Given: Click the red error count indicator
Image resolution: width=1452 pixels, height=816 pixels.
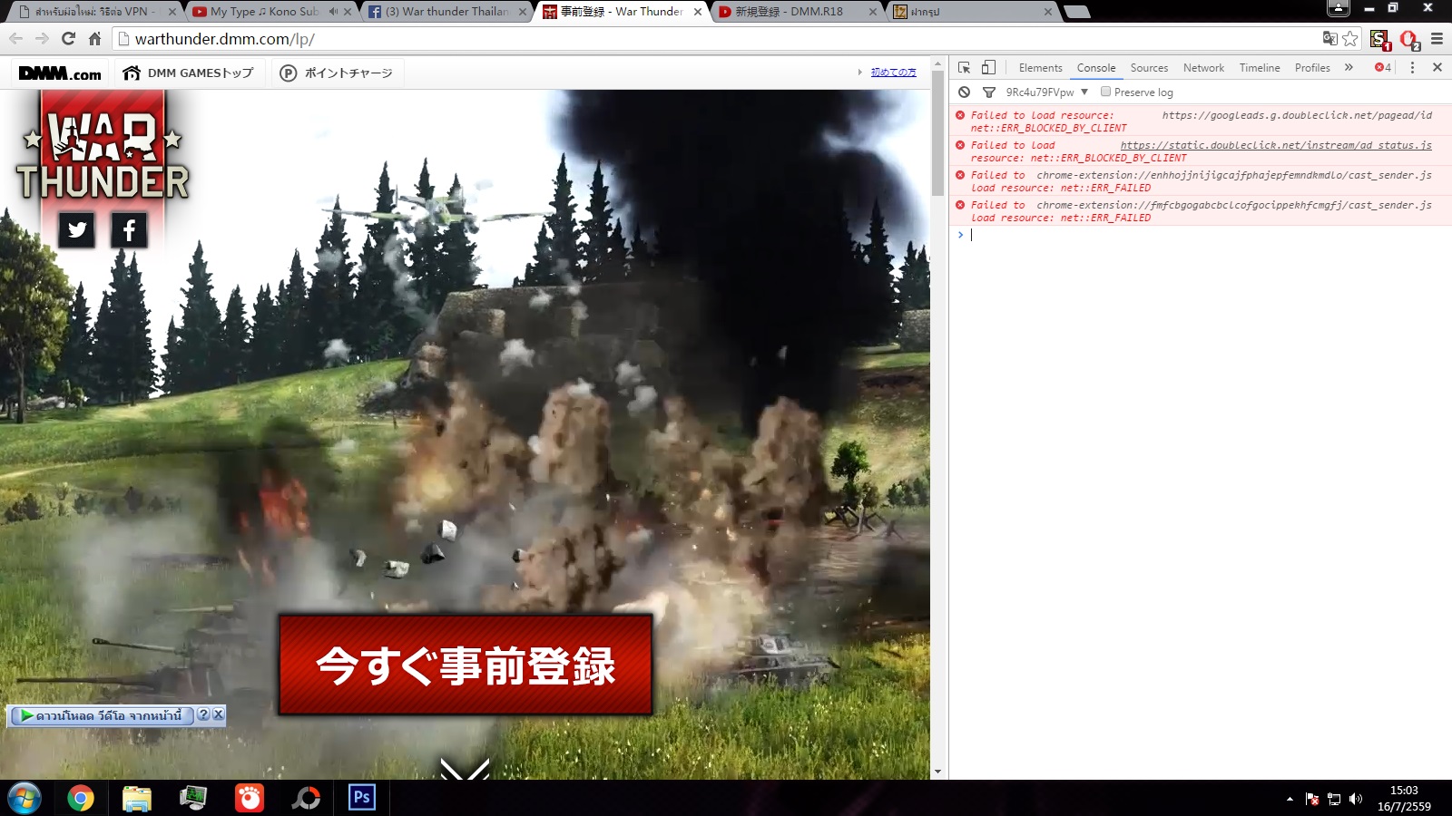Looking at the screenshot, I should [1383, 67].
